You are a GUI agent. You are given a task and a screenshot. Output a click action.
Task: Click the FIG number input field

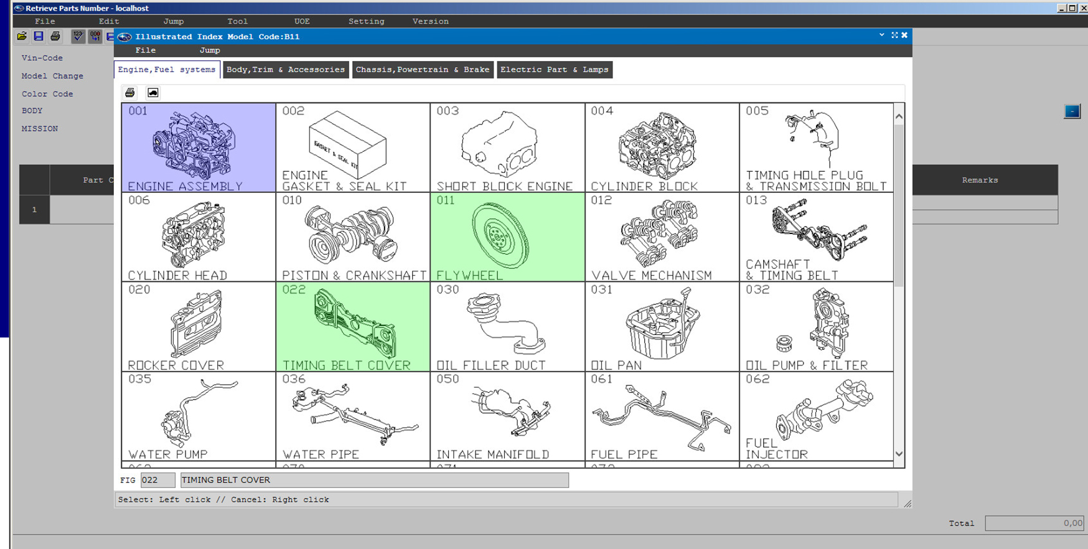pyautogui.click(x=157, y=480)
